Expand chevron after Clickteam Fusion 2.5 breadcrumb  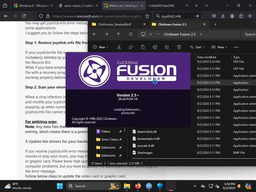[x=201, y=34]
